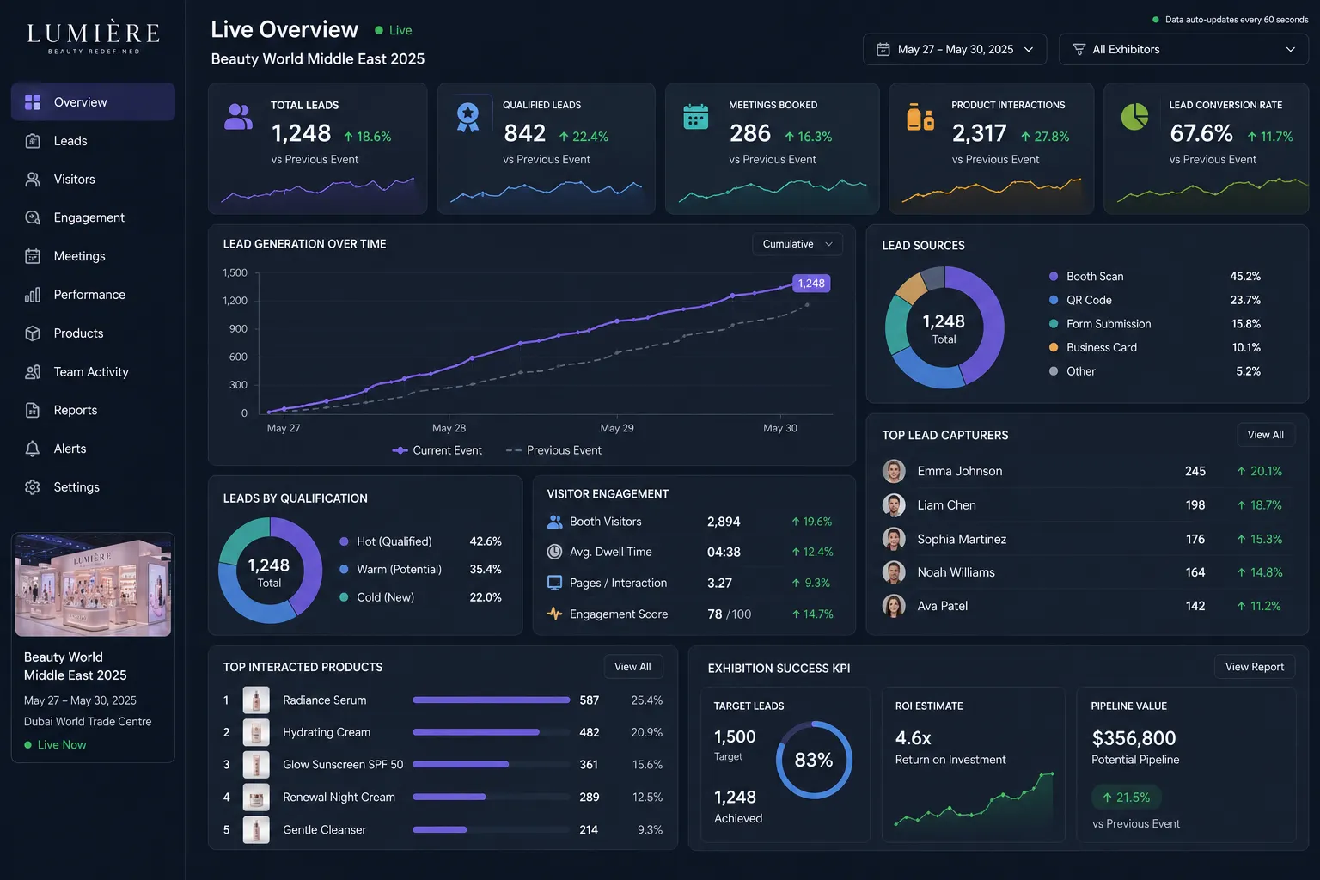Click the Visitors person icon
The height and width of the screenshot is (880, 1320).
pos(33,180)
